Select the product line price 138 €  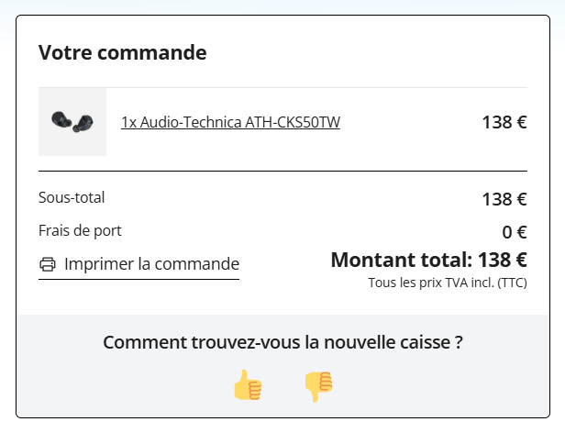coord(504,122)
